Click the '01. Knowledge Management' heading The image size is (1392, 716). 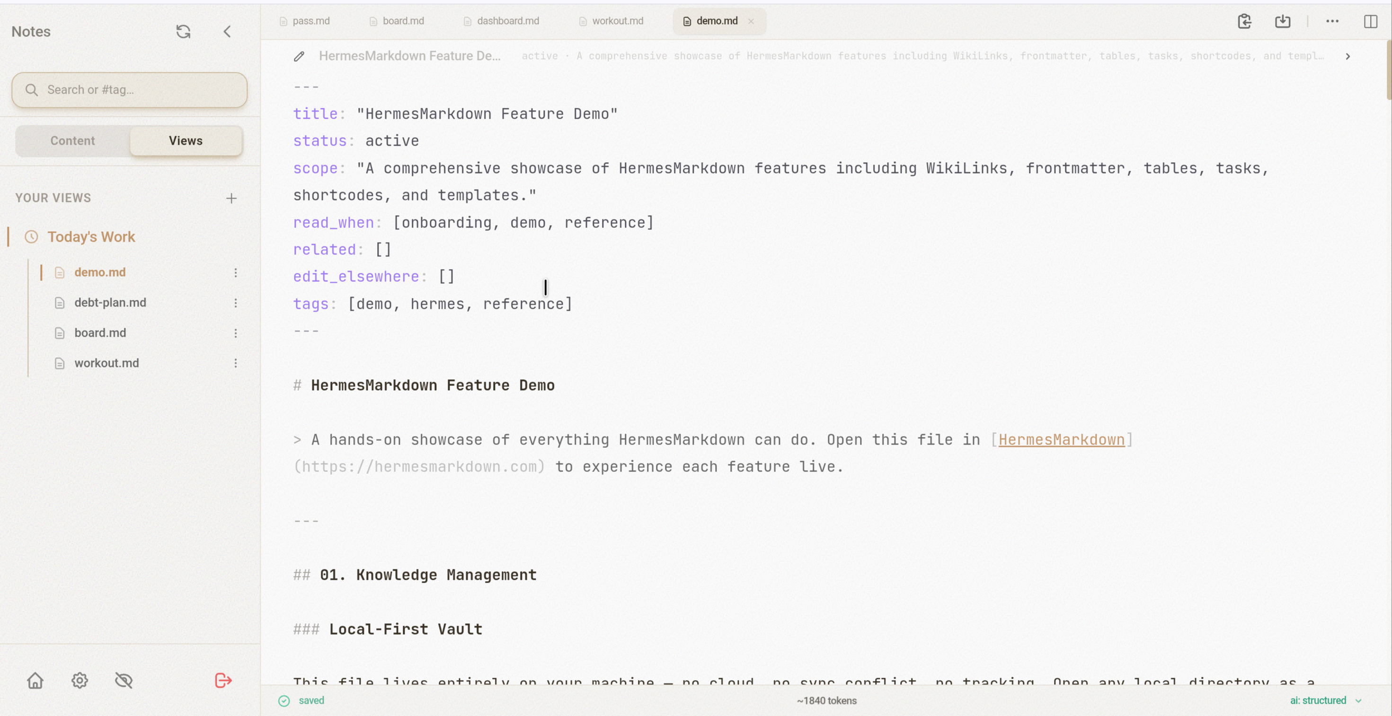428,575
